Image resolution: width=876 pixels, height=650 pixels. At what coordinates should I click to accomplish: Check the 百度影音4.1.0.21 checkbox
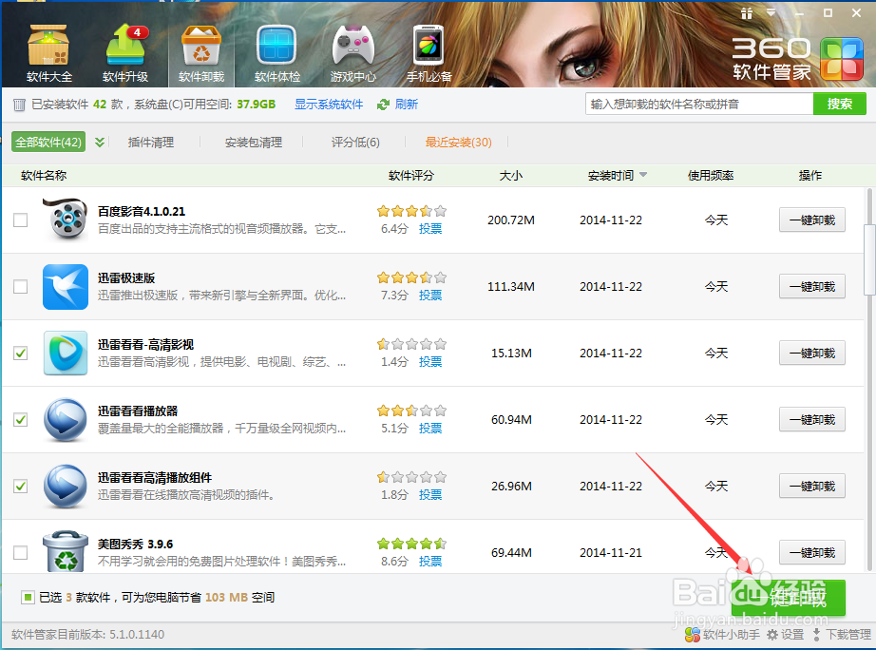point(21,220)
